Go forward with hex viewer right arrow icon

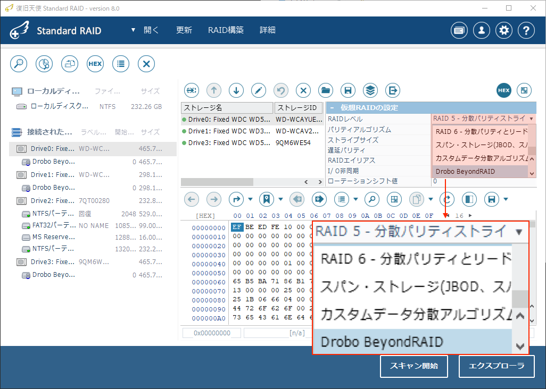click(214, 199)
